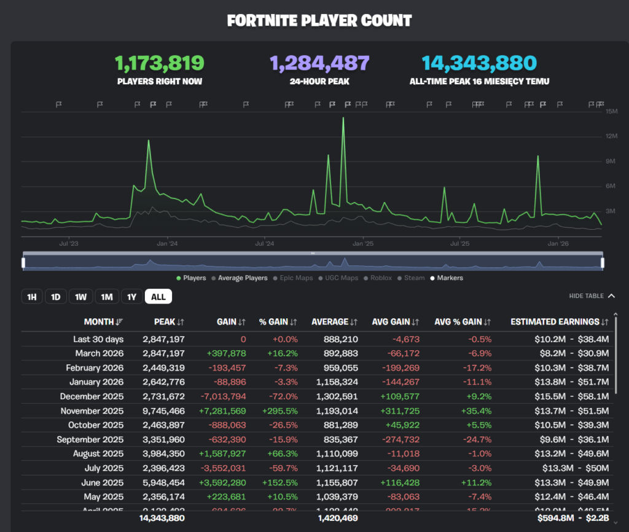Sort the table by Month column icon
This screenshot has height=532, width=629.
click(119, 322)
